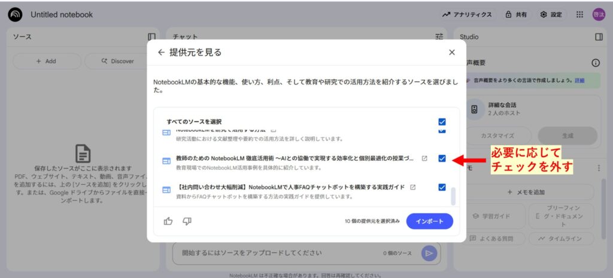Click the Untitled notebook title
613x278 pixels.
click(62, 15)
